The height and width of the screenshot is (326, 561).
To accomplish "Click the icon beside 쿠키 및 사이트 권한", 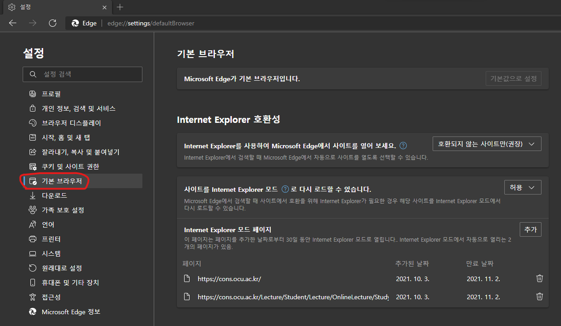I will click(x=32, y=166).
